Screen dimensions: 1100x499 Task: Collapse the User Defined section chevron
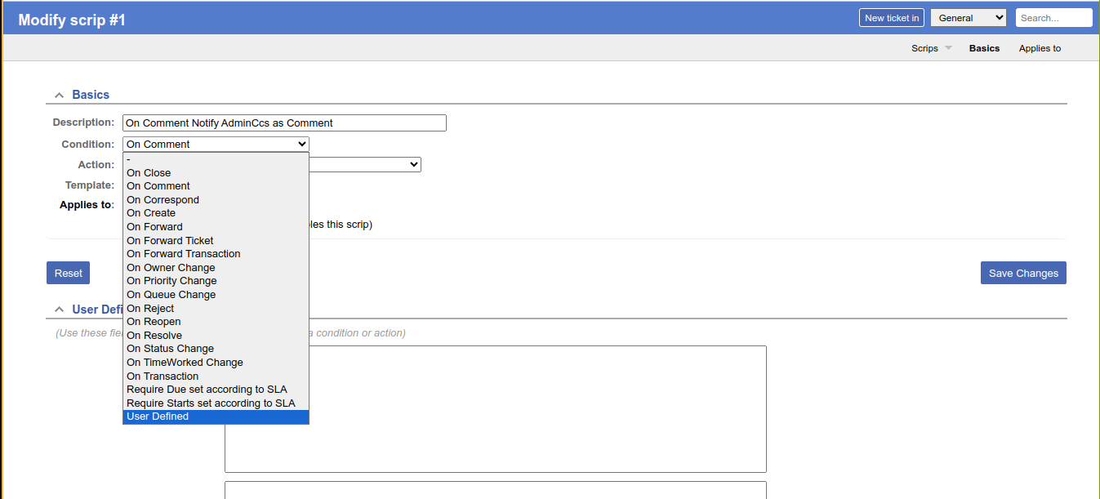59,310
